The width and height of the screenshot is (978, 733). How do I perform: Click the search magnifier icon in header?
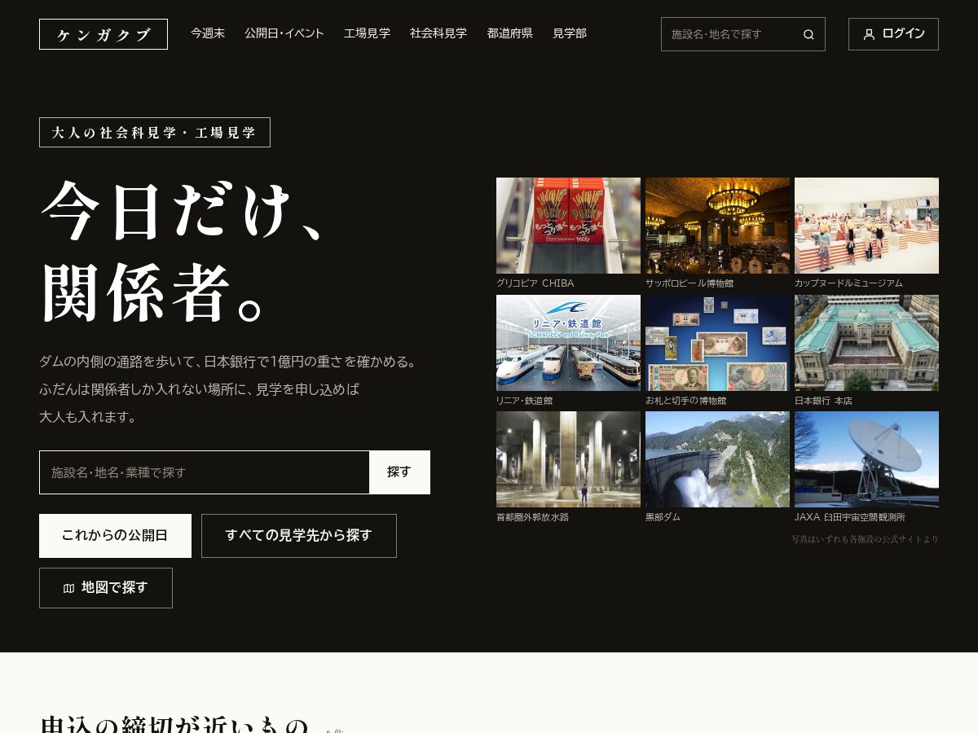pyautogui.click(x=808, y=34)
